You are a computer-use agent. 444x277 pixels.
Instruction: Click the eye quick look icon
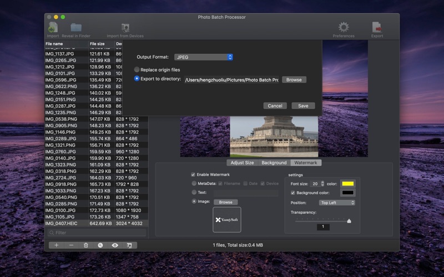(x=115, y=245)
